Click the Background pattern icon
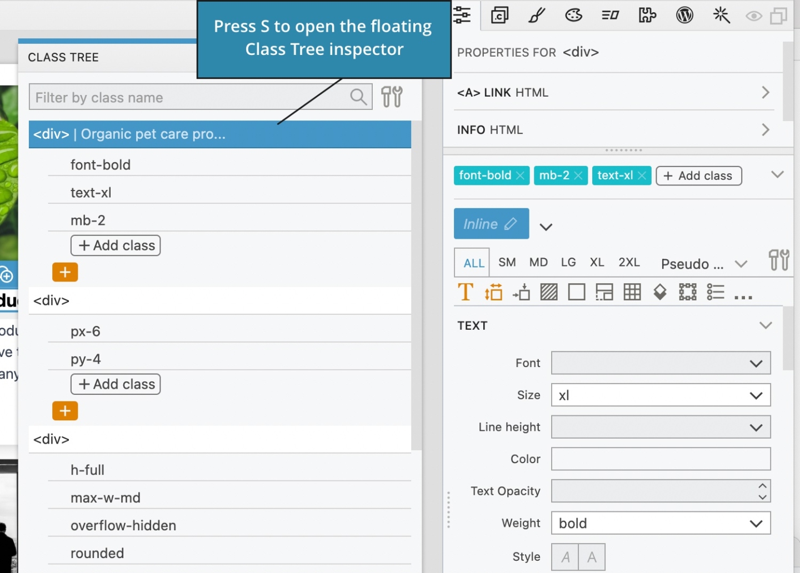Image resolution: width=800 pixels, height=573 pixels. pos(549,291)
